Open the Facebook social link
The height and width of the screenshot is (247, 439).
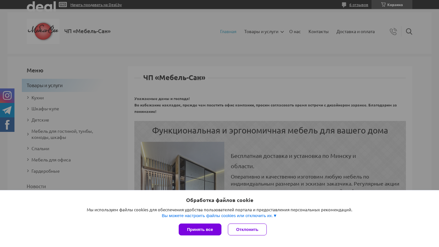click(x=7, y=124)
